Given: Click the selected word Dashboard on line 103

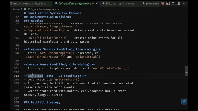Looking at the screenshot, I should (x=35, y=76).
